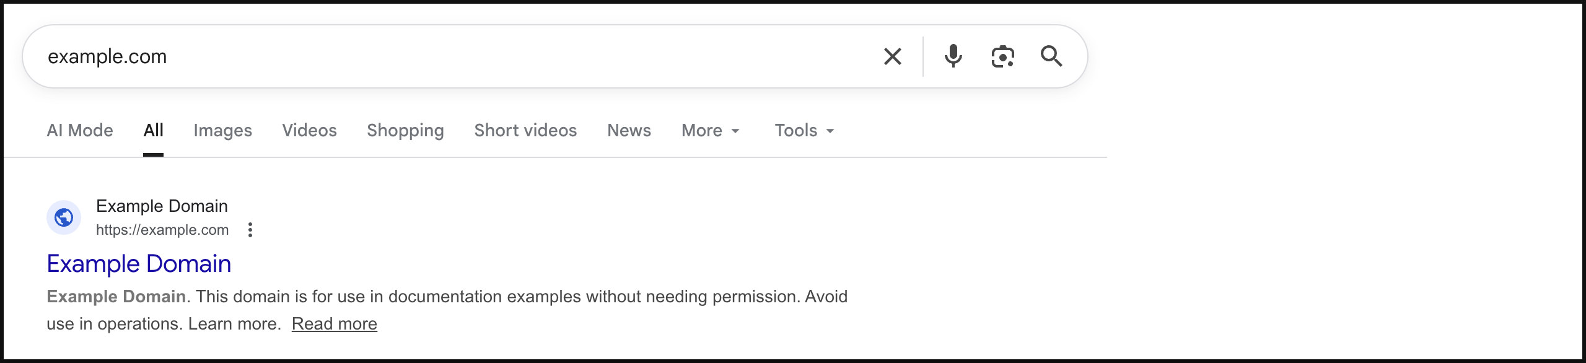The image size is (1586, 363).
Task: Open the three-dot result options menu
Action: (250, 230)
